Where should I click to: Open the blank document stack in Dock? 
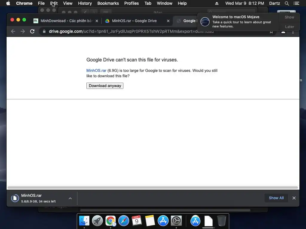click(208, 221)
